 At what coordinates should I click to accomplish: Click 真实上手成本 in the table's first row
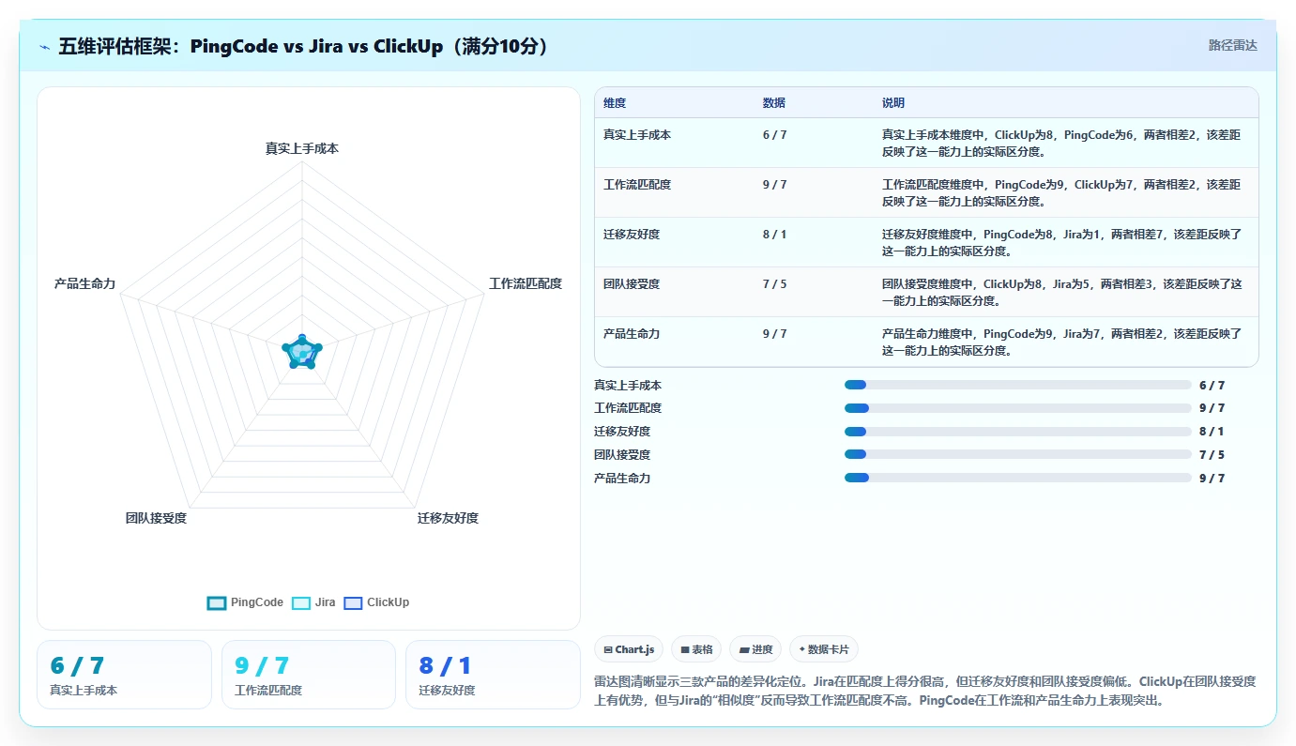(x=637, y=135)
